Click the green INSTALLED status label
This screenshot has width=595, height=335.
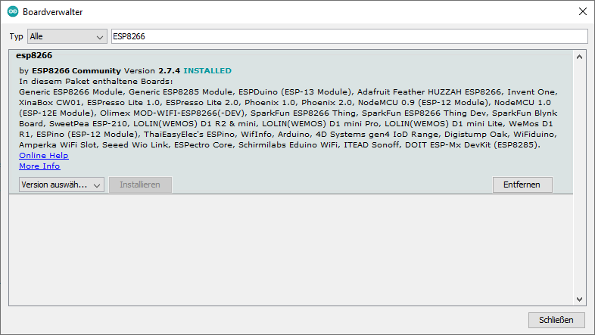pos(207,70)
